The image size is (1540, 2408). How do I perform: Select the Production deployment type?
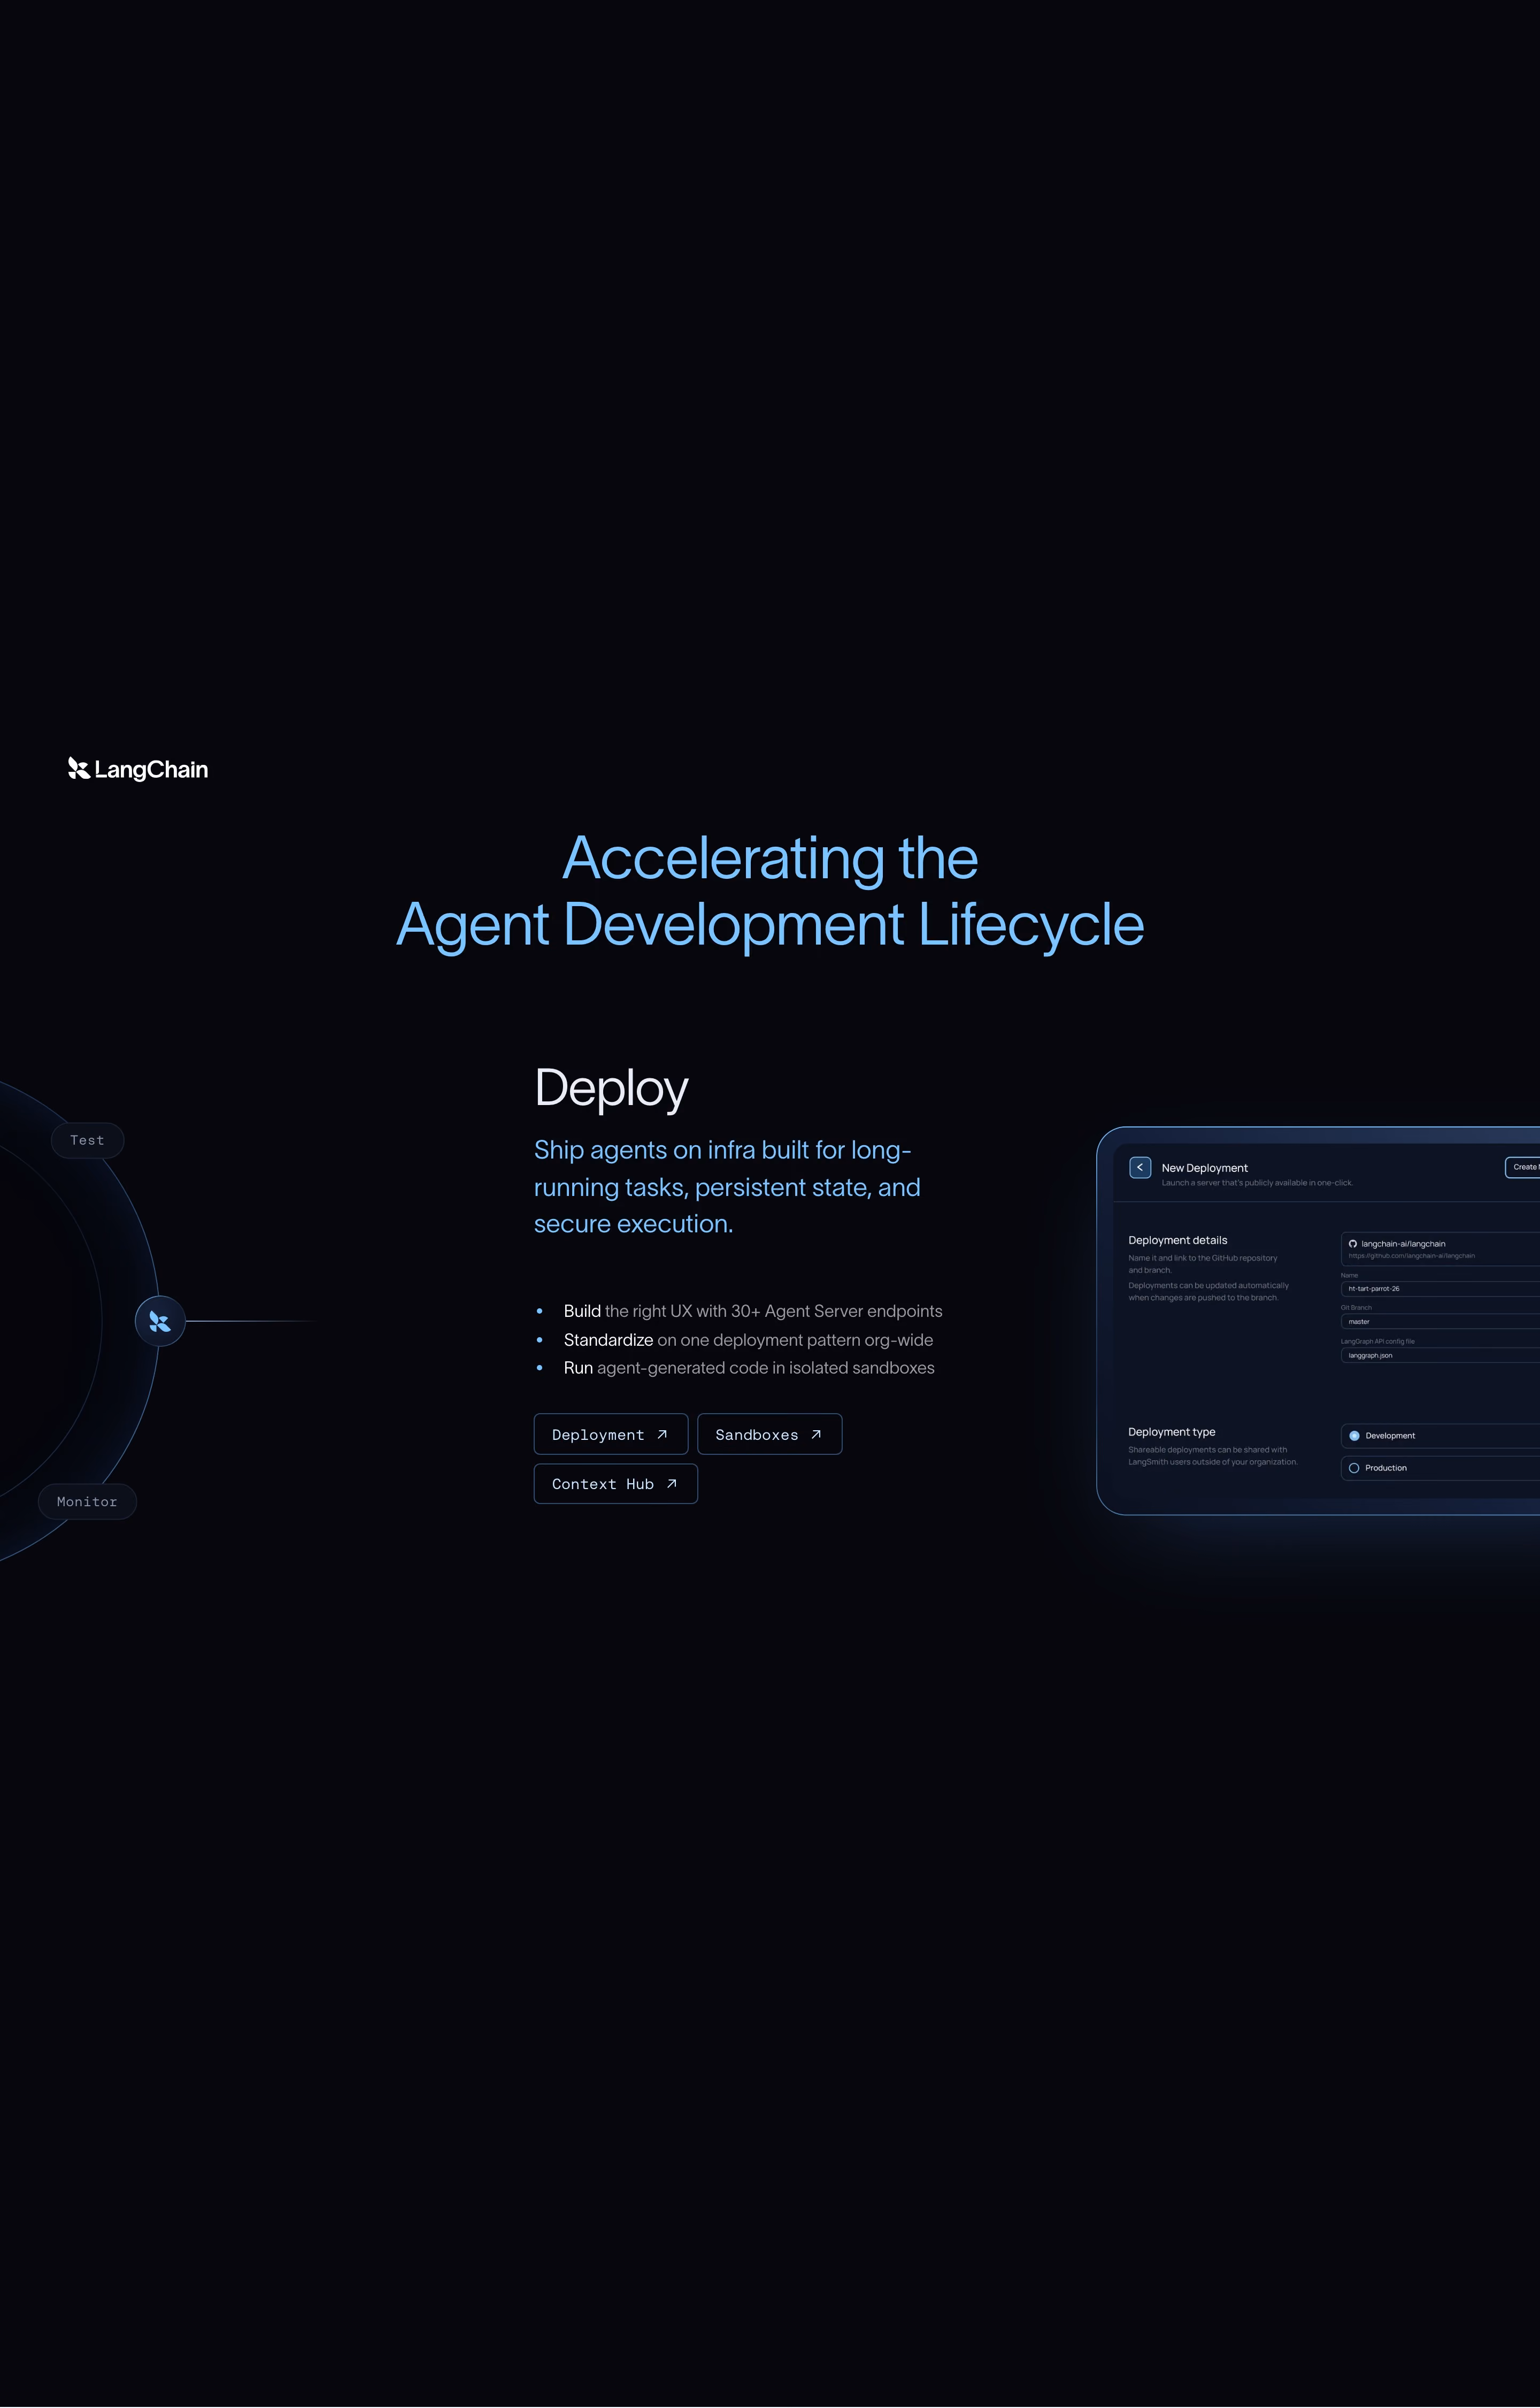pyautogui.click(x=1440, y=1468)
